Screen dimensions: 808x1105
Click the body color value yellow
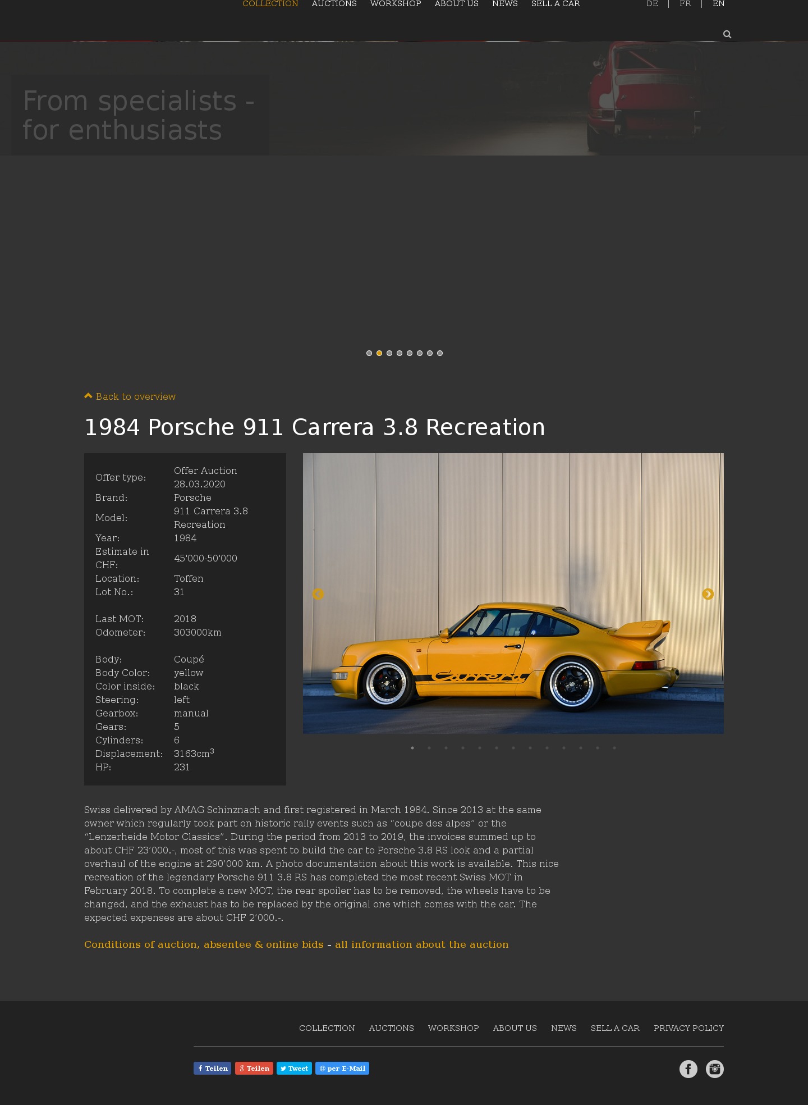[189, 673]
